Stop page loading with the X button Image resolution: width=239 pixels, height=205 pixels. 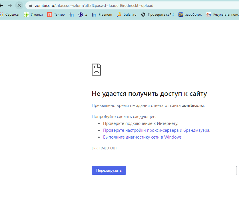[19, 5]
